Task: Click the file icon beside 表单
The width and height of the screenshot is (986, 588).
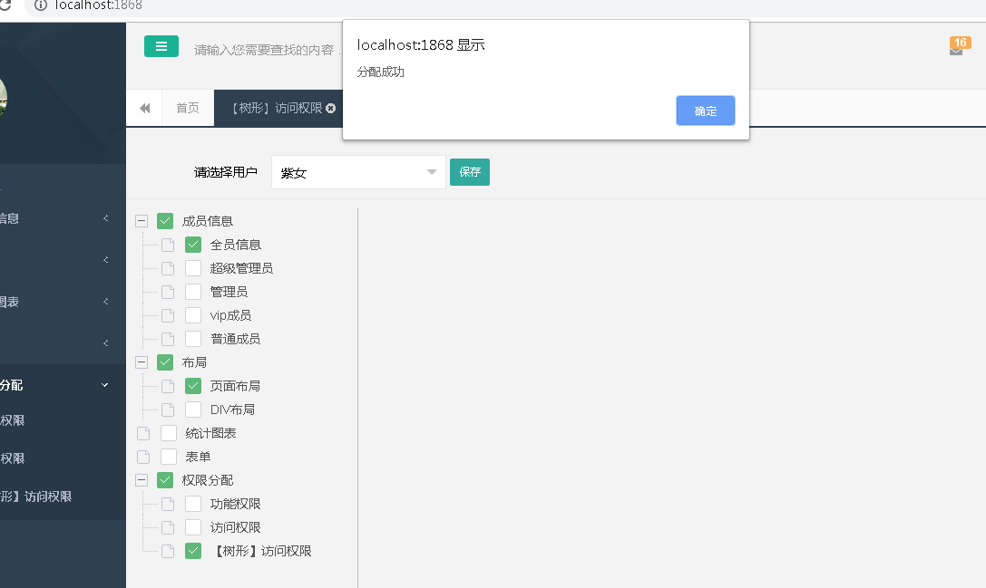Action: tap(143, 457)
